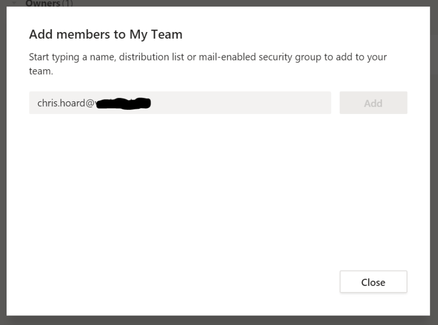Click empty right end of email field
The image size is (438, 325).
[285, 103]
